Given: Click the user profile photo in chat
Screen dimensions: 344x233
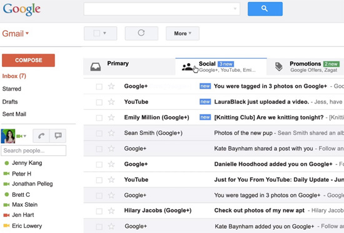Looking at the screenshot, I should [8, 136].
